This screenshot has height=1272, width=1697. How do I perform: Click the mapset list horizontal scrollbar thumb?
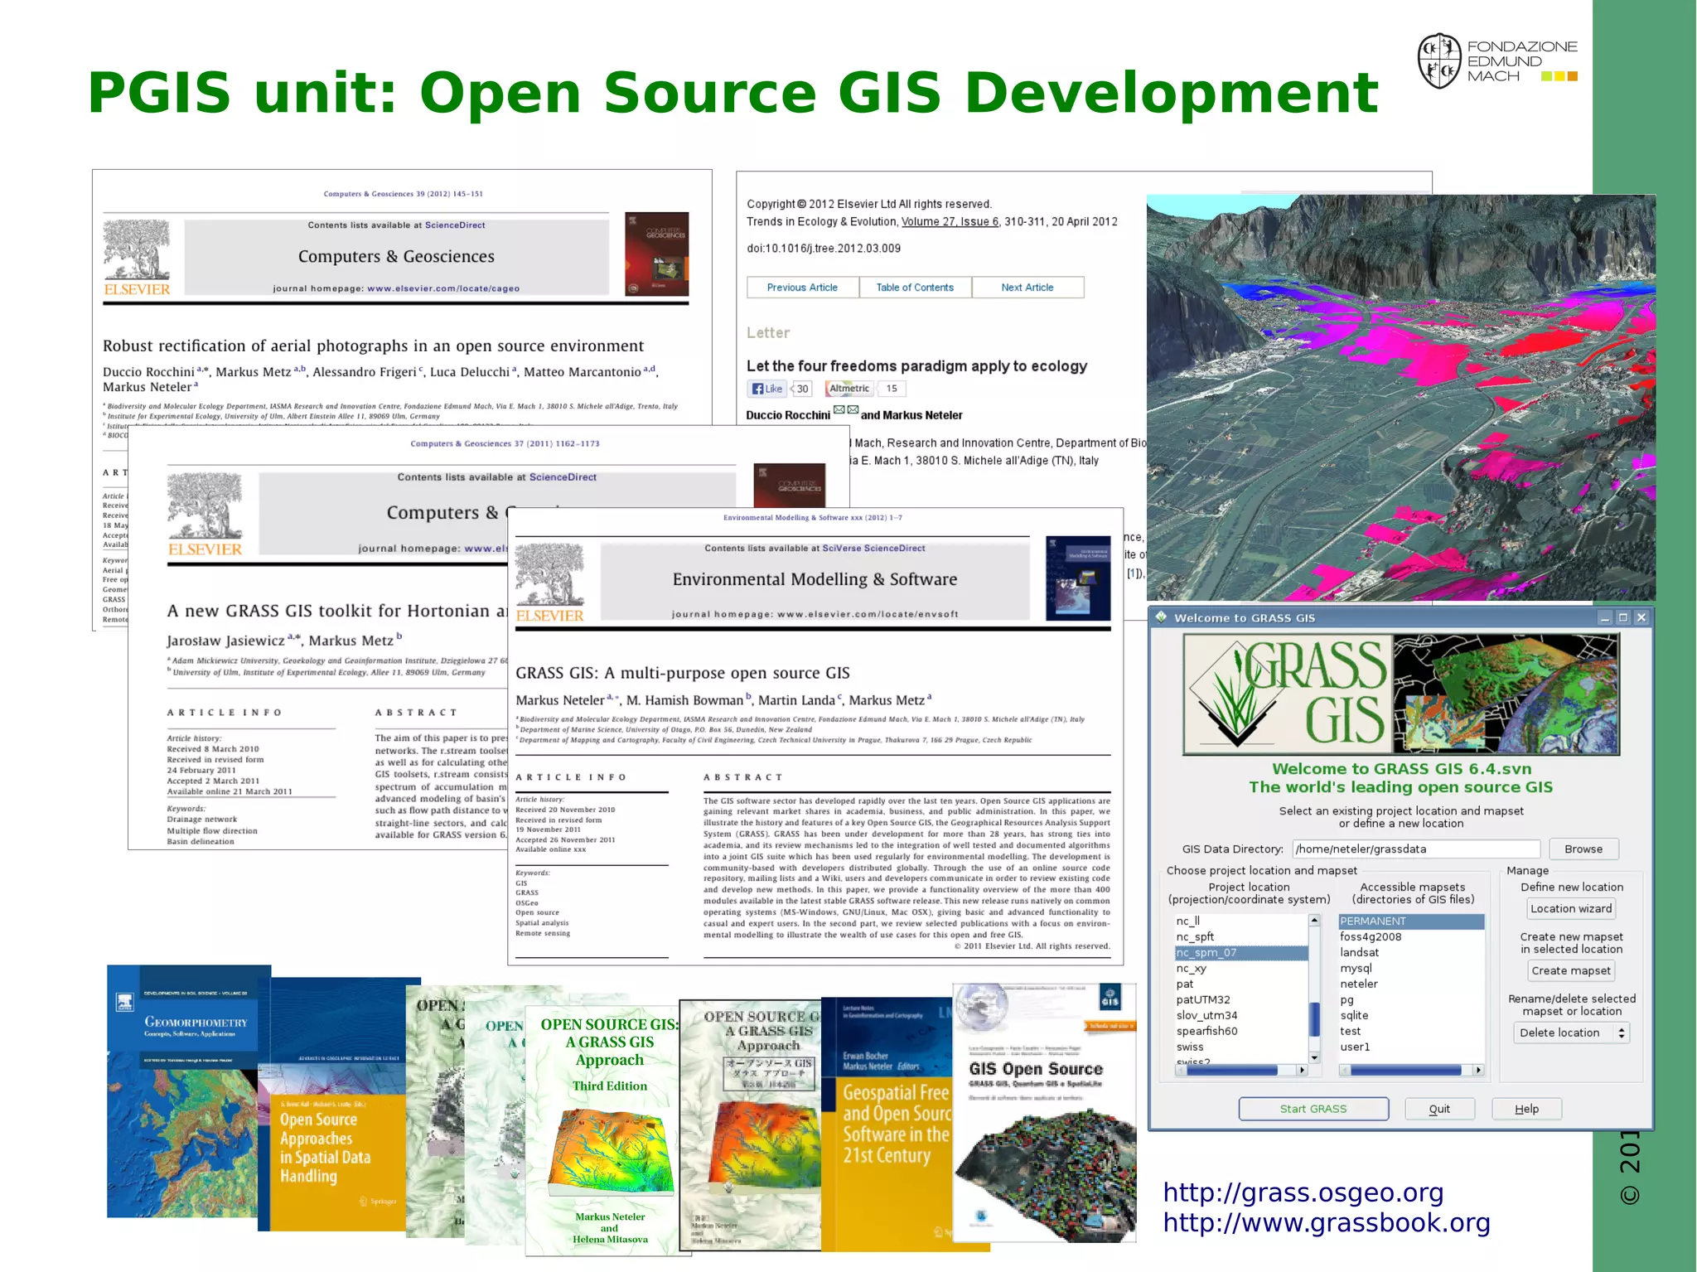coord(1405,1071)
